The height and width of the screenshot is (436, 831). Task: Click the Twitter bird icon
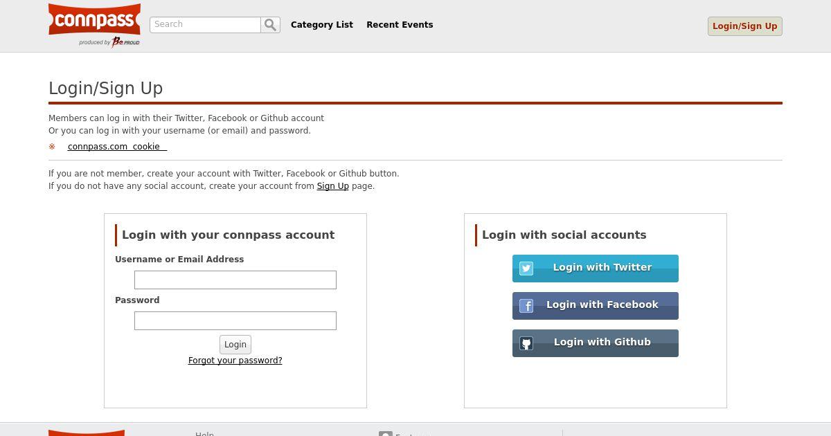click(x=526, y=269)
